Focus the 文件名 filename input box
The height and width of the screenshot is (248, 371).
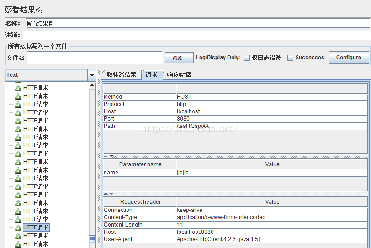pyautogui.click(x=95, y=58)
